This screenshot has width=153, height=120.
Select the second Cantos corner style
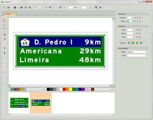133,43
